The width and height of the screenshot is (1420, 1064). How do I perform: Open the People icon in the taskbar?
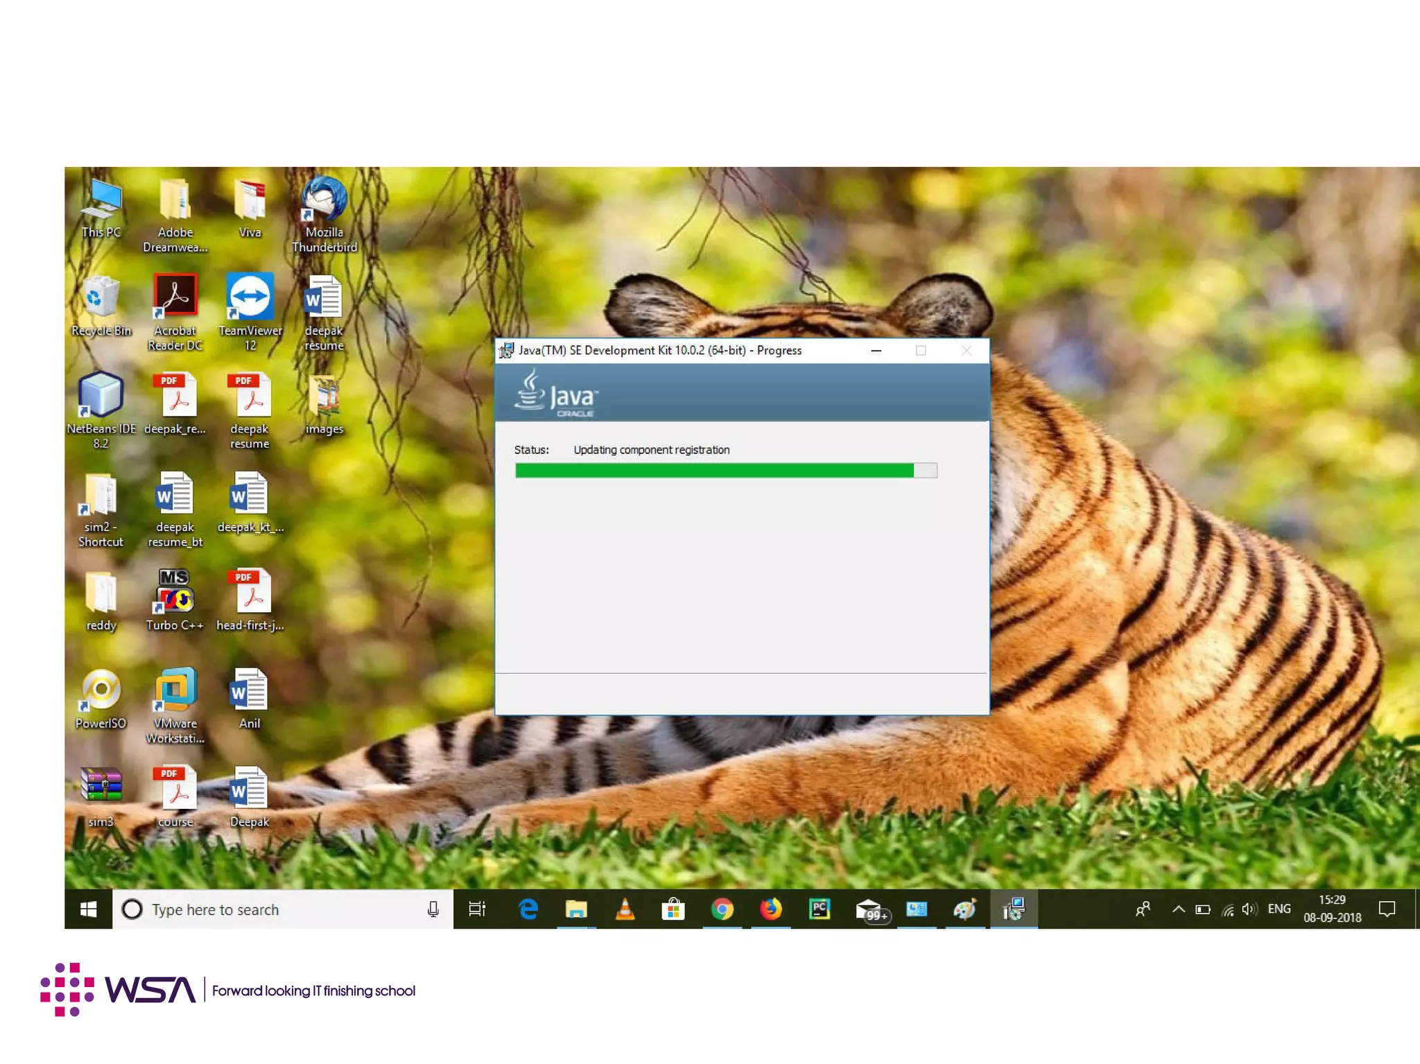[1143, 909]
